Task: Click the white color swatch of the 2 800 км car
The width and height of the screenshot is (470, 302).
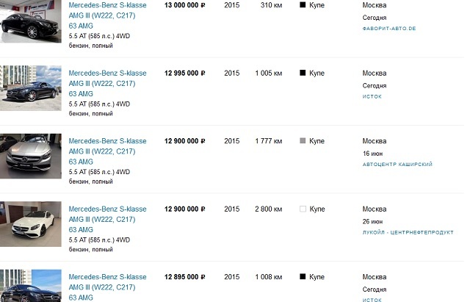Action: [x=303, y=209]
